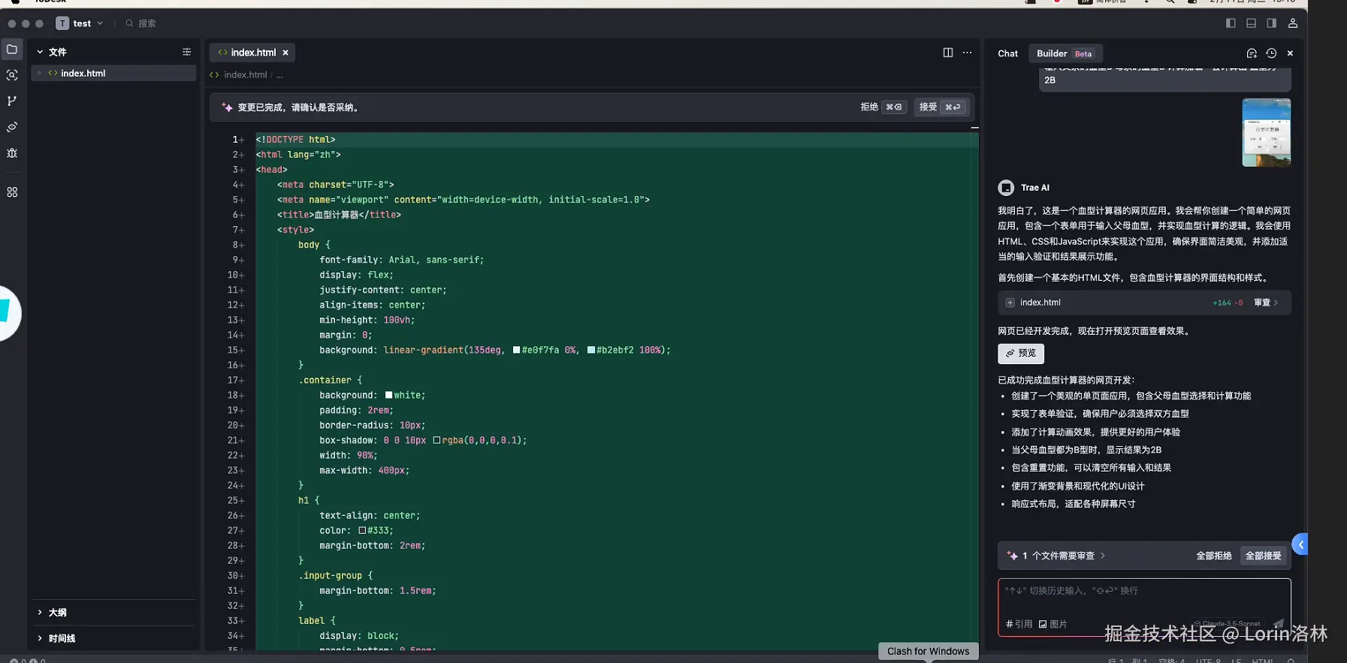Click the 预览 preview button

pos(1021,353)
